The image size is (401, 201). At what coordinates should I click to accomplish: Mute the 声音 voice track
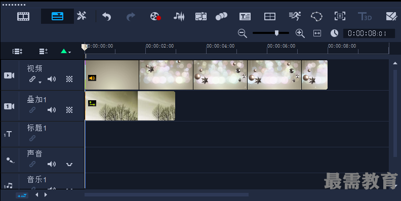click(x=52, y=164)
